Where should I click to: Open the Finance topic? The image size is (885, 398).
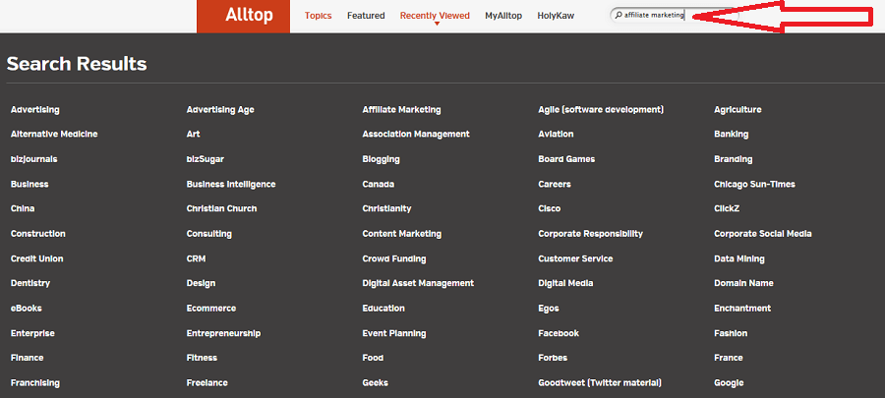(x=28, y=358)
